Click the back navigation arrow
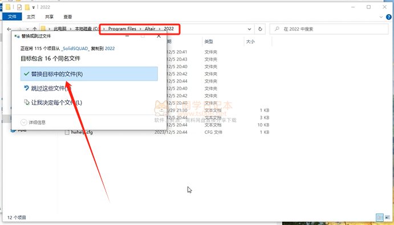 9,29
